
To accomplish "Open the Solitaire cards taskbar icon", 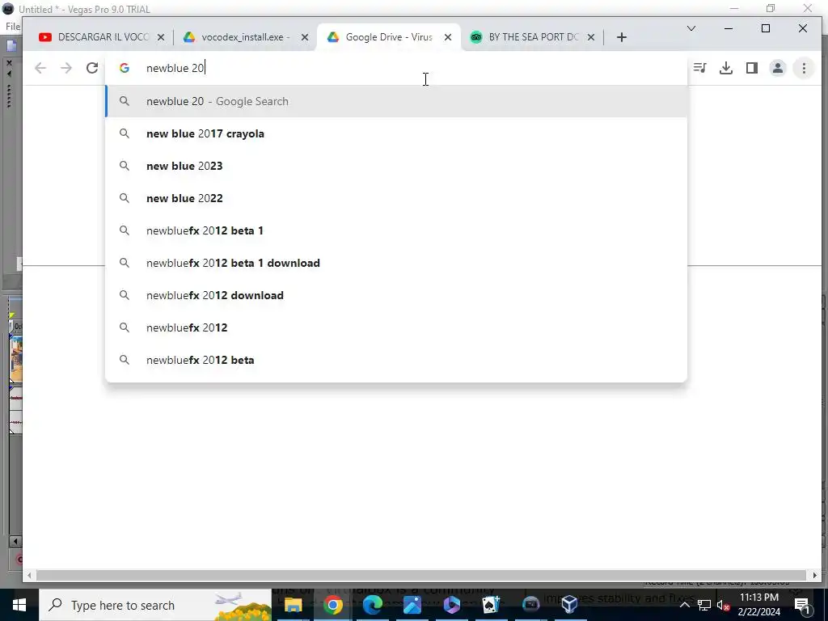I will [491, 605].
